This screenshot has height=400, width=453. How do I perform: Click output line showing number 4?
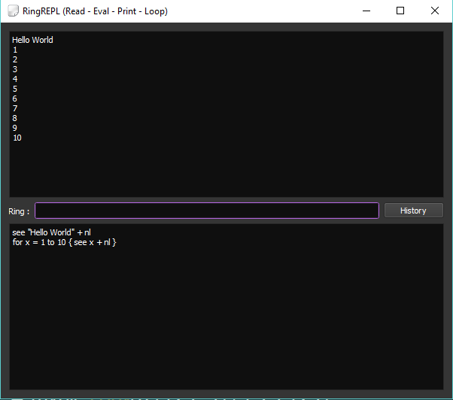pos(15,79)
